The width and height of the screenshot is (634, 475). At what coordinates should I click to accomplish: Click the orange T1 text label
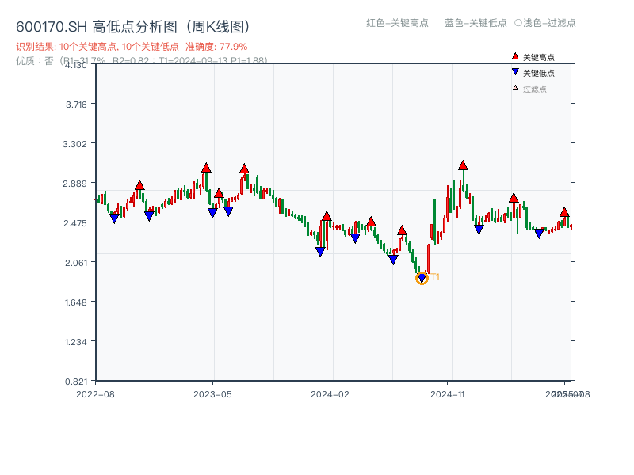click(x=435, y=277)
